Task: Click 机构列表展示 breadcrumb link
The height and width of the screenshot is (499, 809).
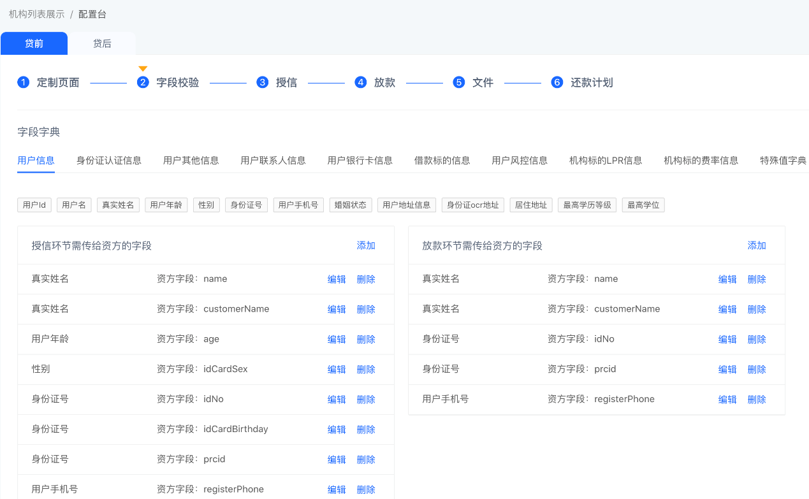Action: [x=36, y=14]
